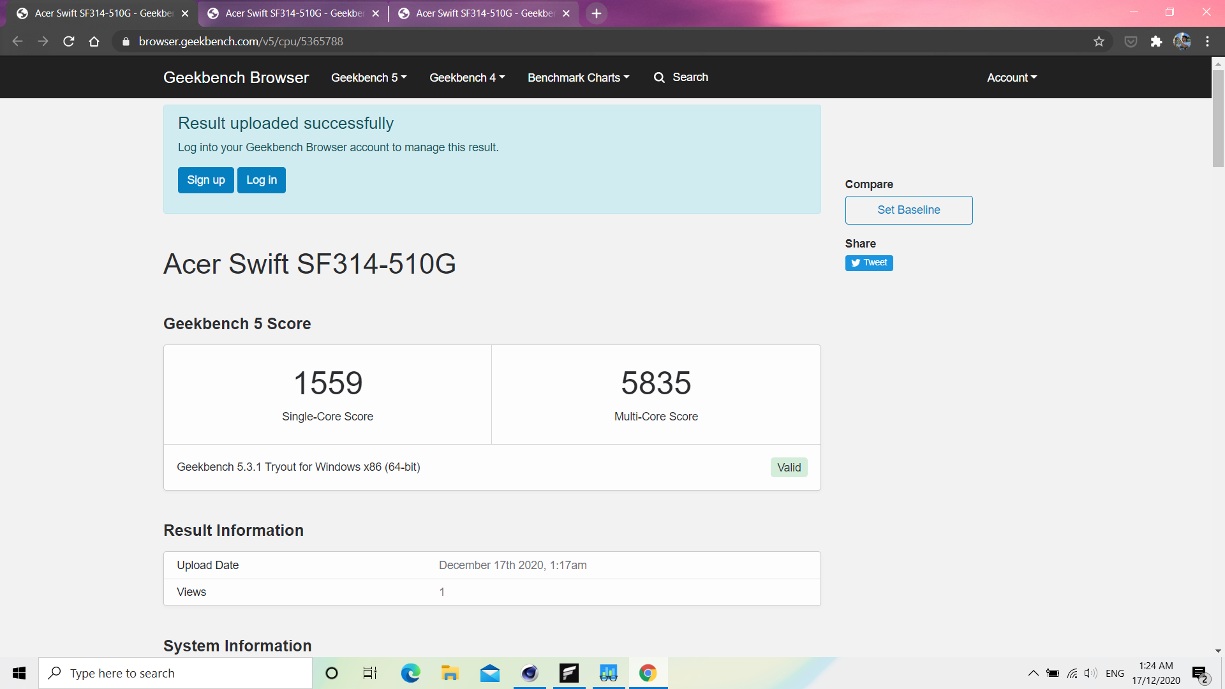Open the notification action center
Screen dimensions: 1225x689
coord(1200,673)
